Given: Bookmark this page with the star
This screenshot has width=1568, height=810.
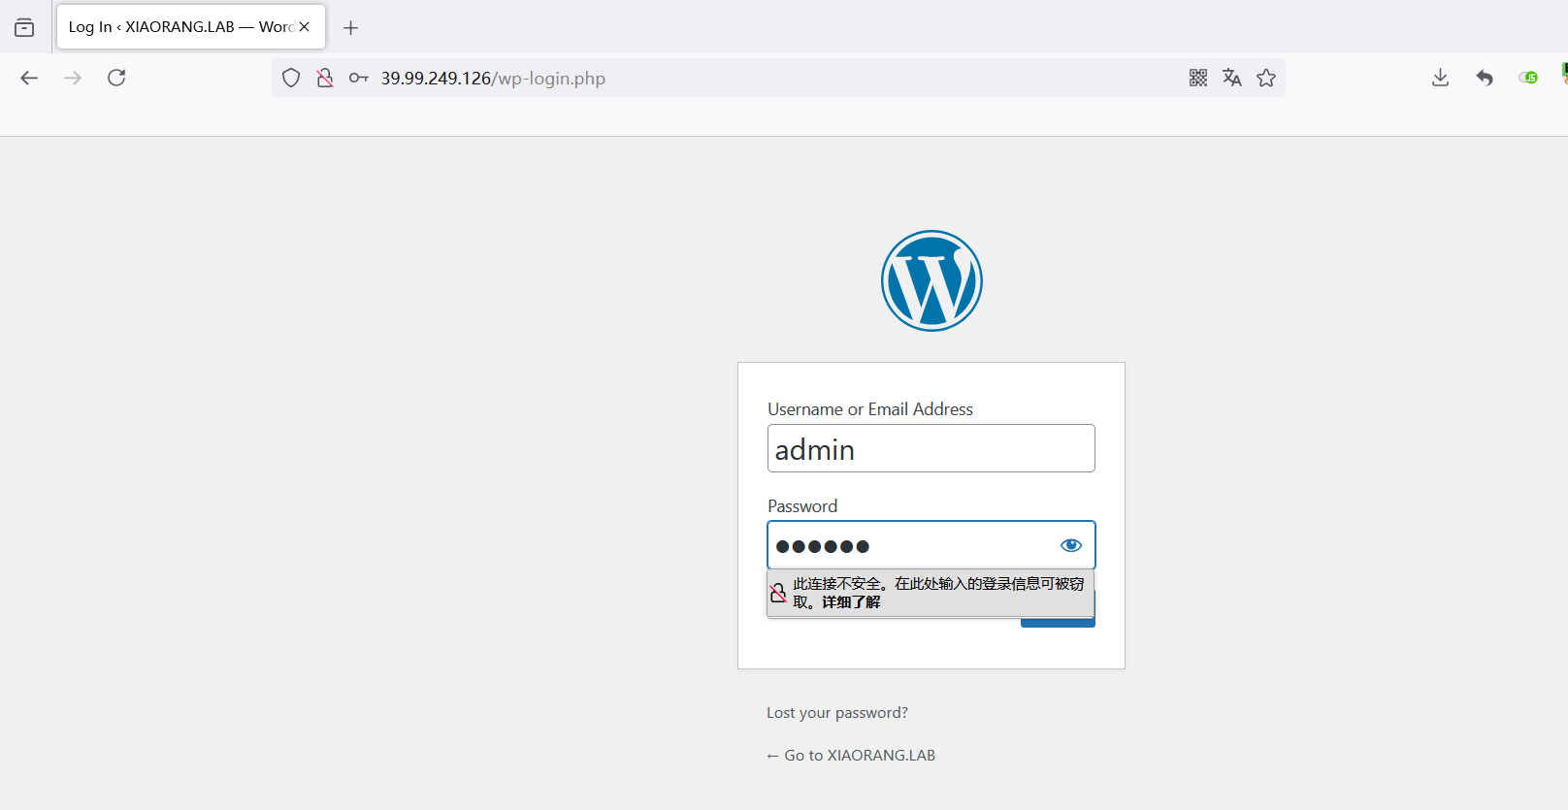Looking at the screenshot, I should [1266, 78].
